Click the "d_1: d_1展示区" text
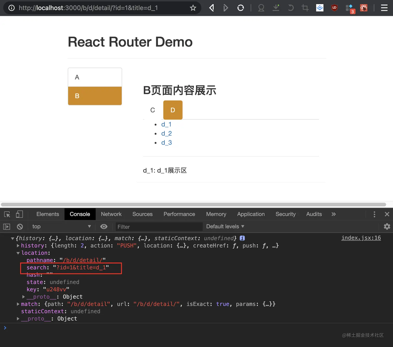Image resolution: width=393 pixels, height=347 pixels. click(165, 171)
